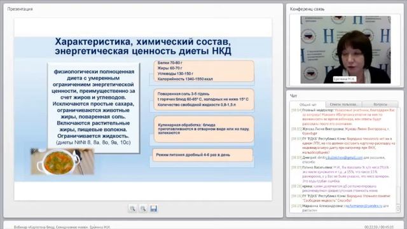The width and height of the screenshot is (407, 229).
Task: Click the playback time 00:22:39 / 00:45:01
Action: (379, 227)
